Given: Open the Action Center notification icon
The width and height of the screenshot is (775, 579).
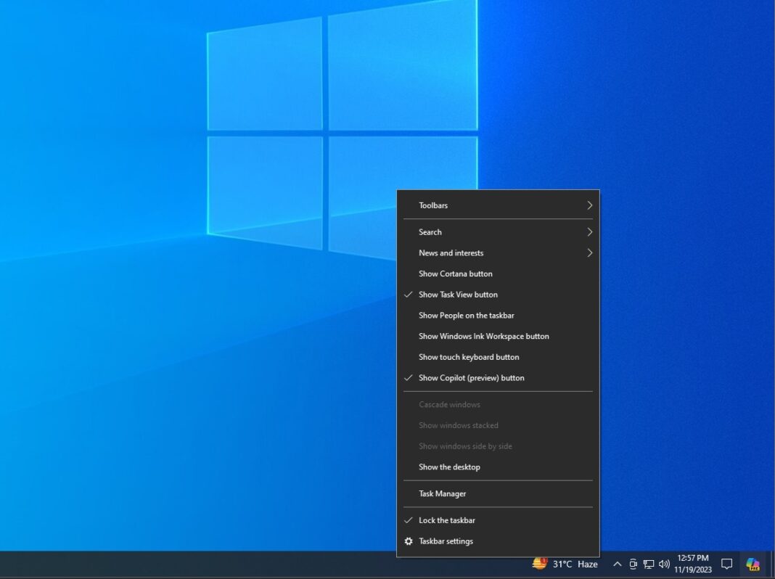Looking at the screenshot, I should point(726,564).
